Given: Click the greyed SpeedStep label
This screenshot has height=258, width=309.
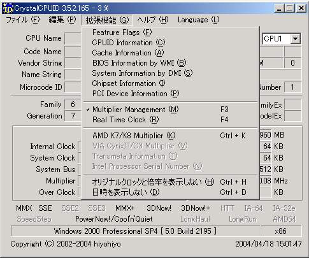Looking at the screenshot, I should [x=34, y=219].
